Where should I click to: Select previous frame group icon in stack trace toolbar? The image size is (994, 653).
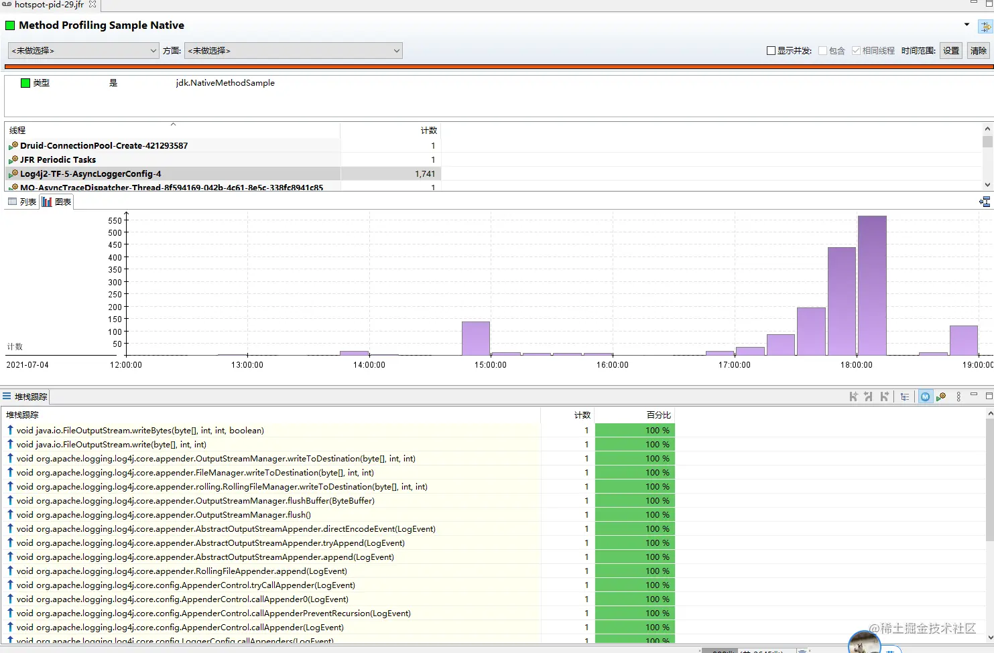click(853, 396)
